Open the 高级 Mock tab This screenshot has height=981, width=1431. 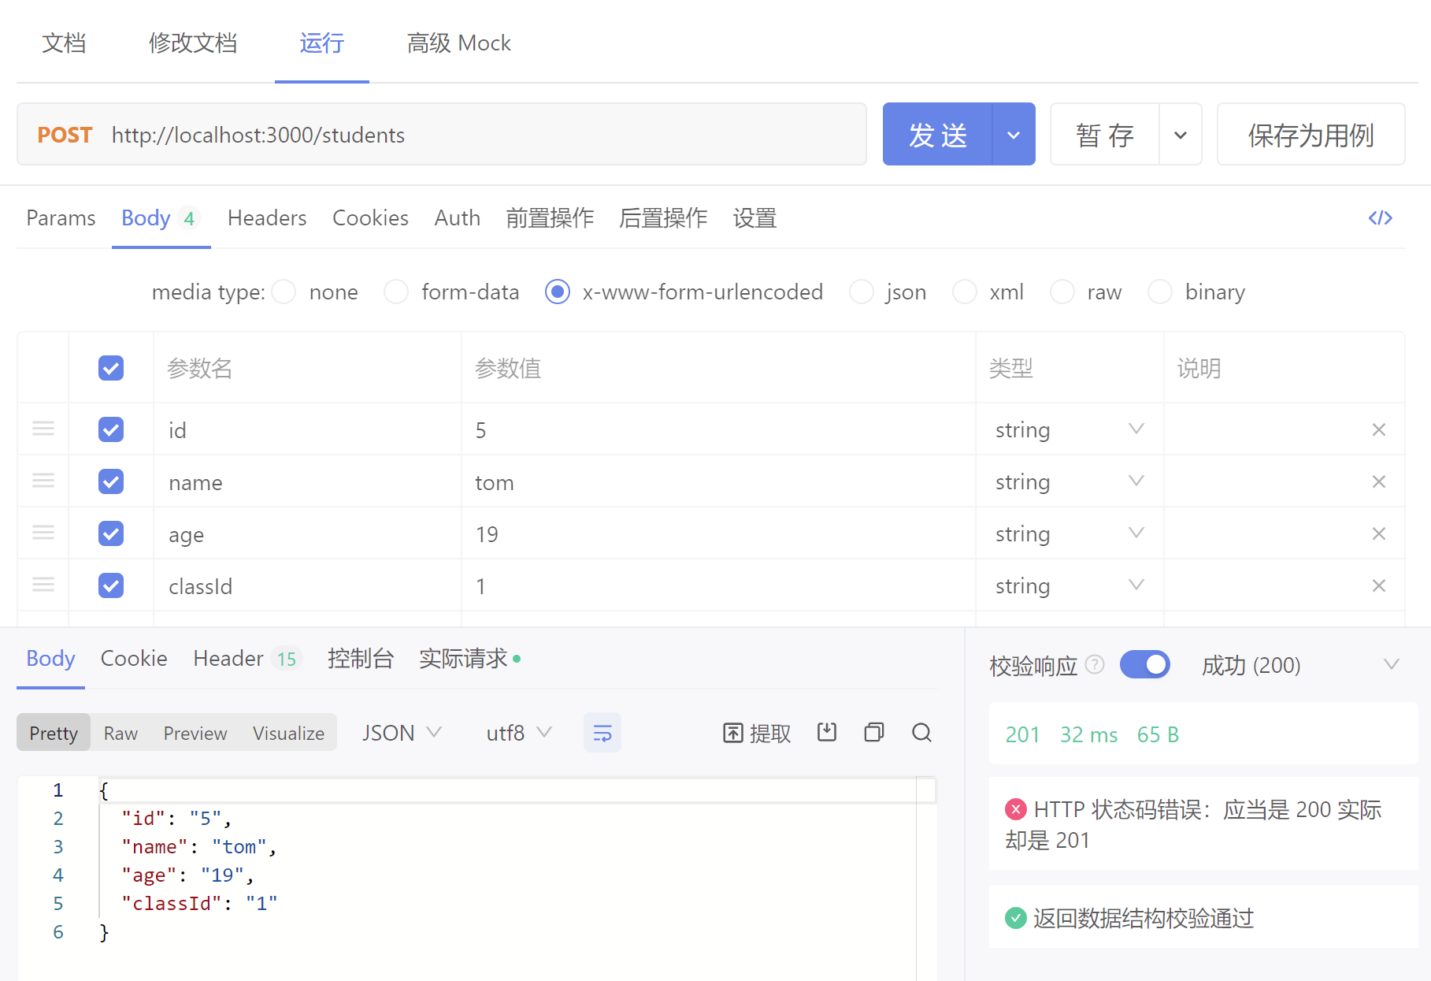click(x=459, y=43)
